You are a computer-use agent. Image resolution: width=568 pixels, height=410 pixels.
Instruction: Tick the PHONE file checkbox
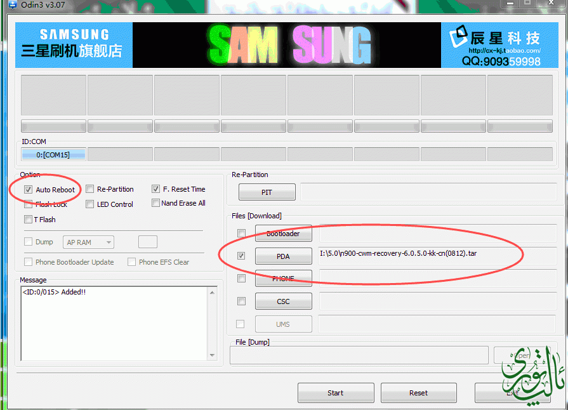pyautogui.click(x=241, y=278)
